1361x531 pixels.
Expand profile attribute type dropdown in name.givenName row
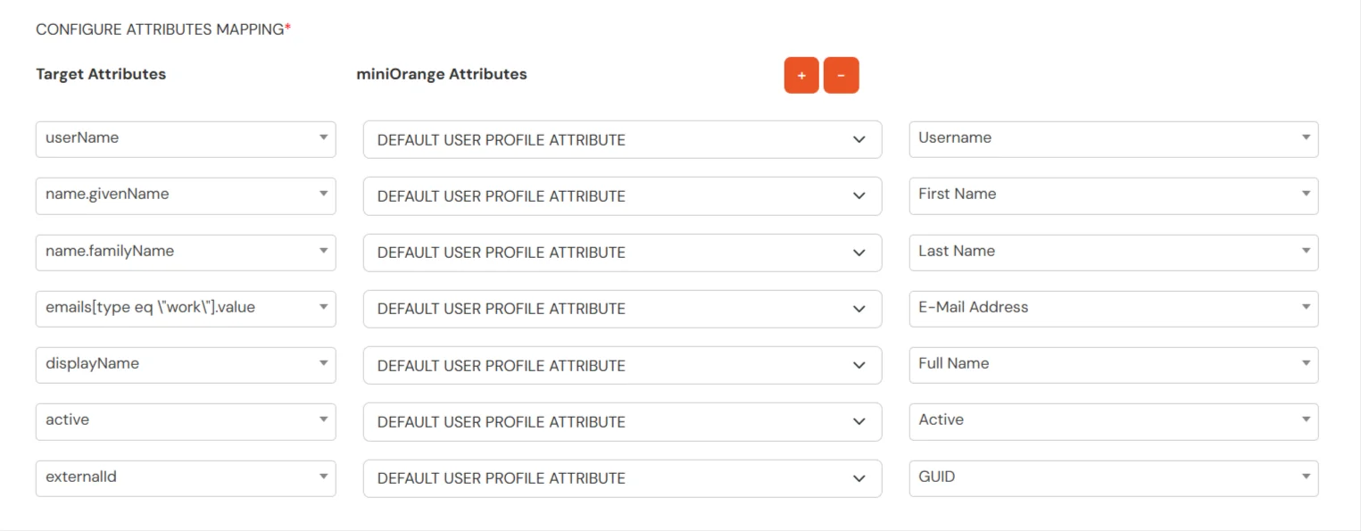[622, 196]
